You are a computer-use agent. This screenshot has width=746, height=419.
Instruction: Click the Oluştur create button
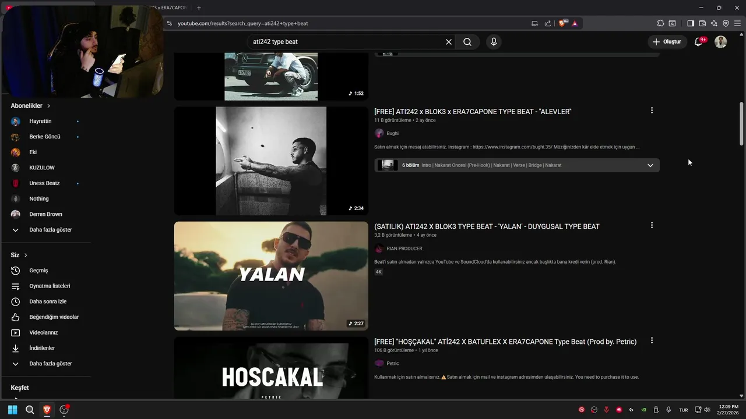(x=667, y=42)
